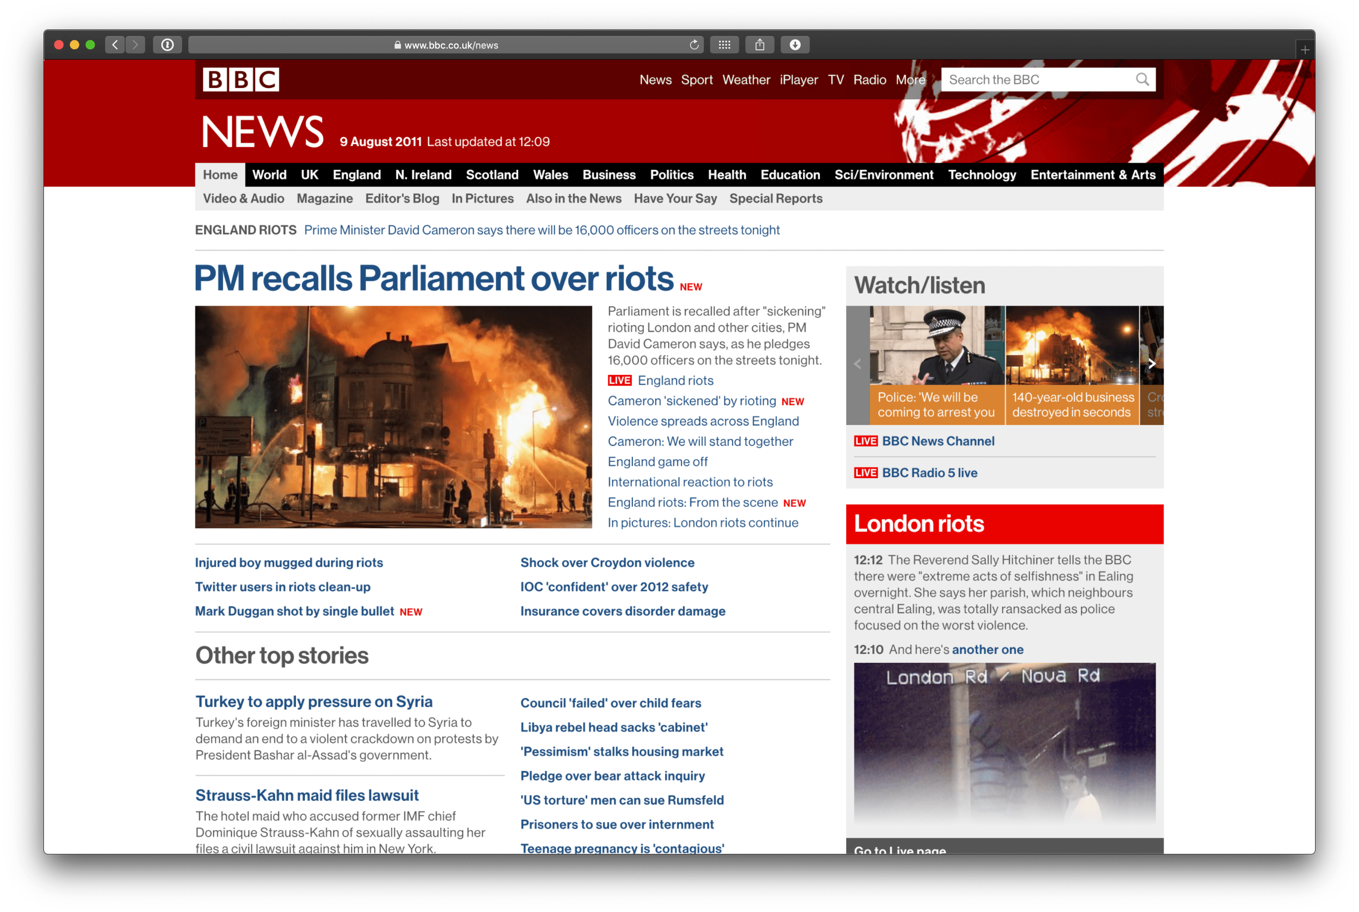Click Shock over Croydon violence
The width and height of the screenshot is (1359, 912).
[607, 562]
